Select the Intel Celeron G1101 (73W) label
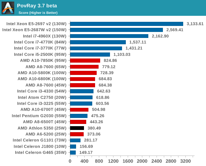 click(40, 140)
